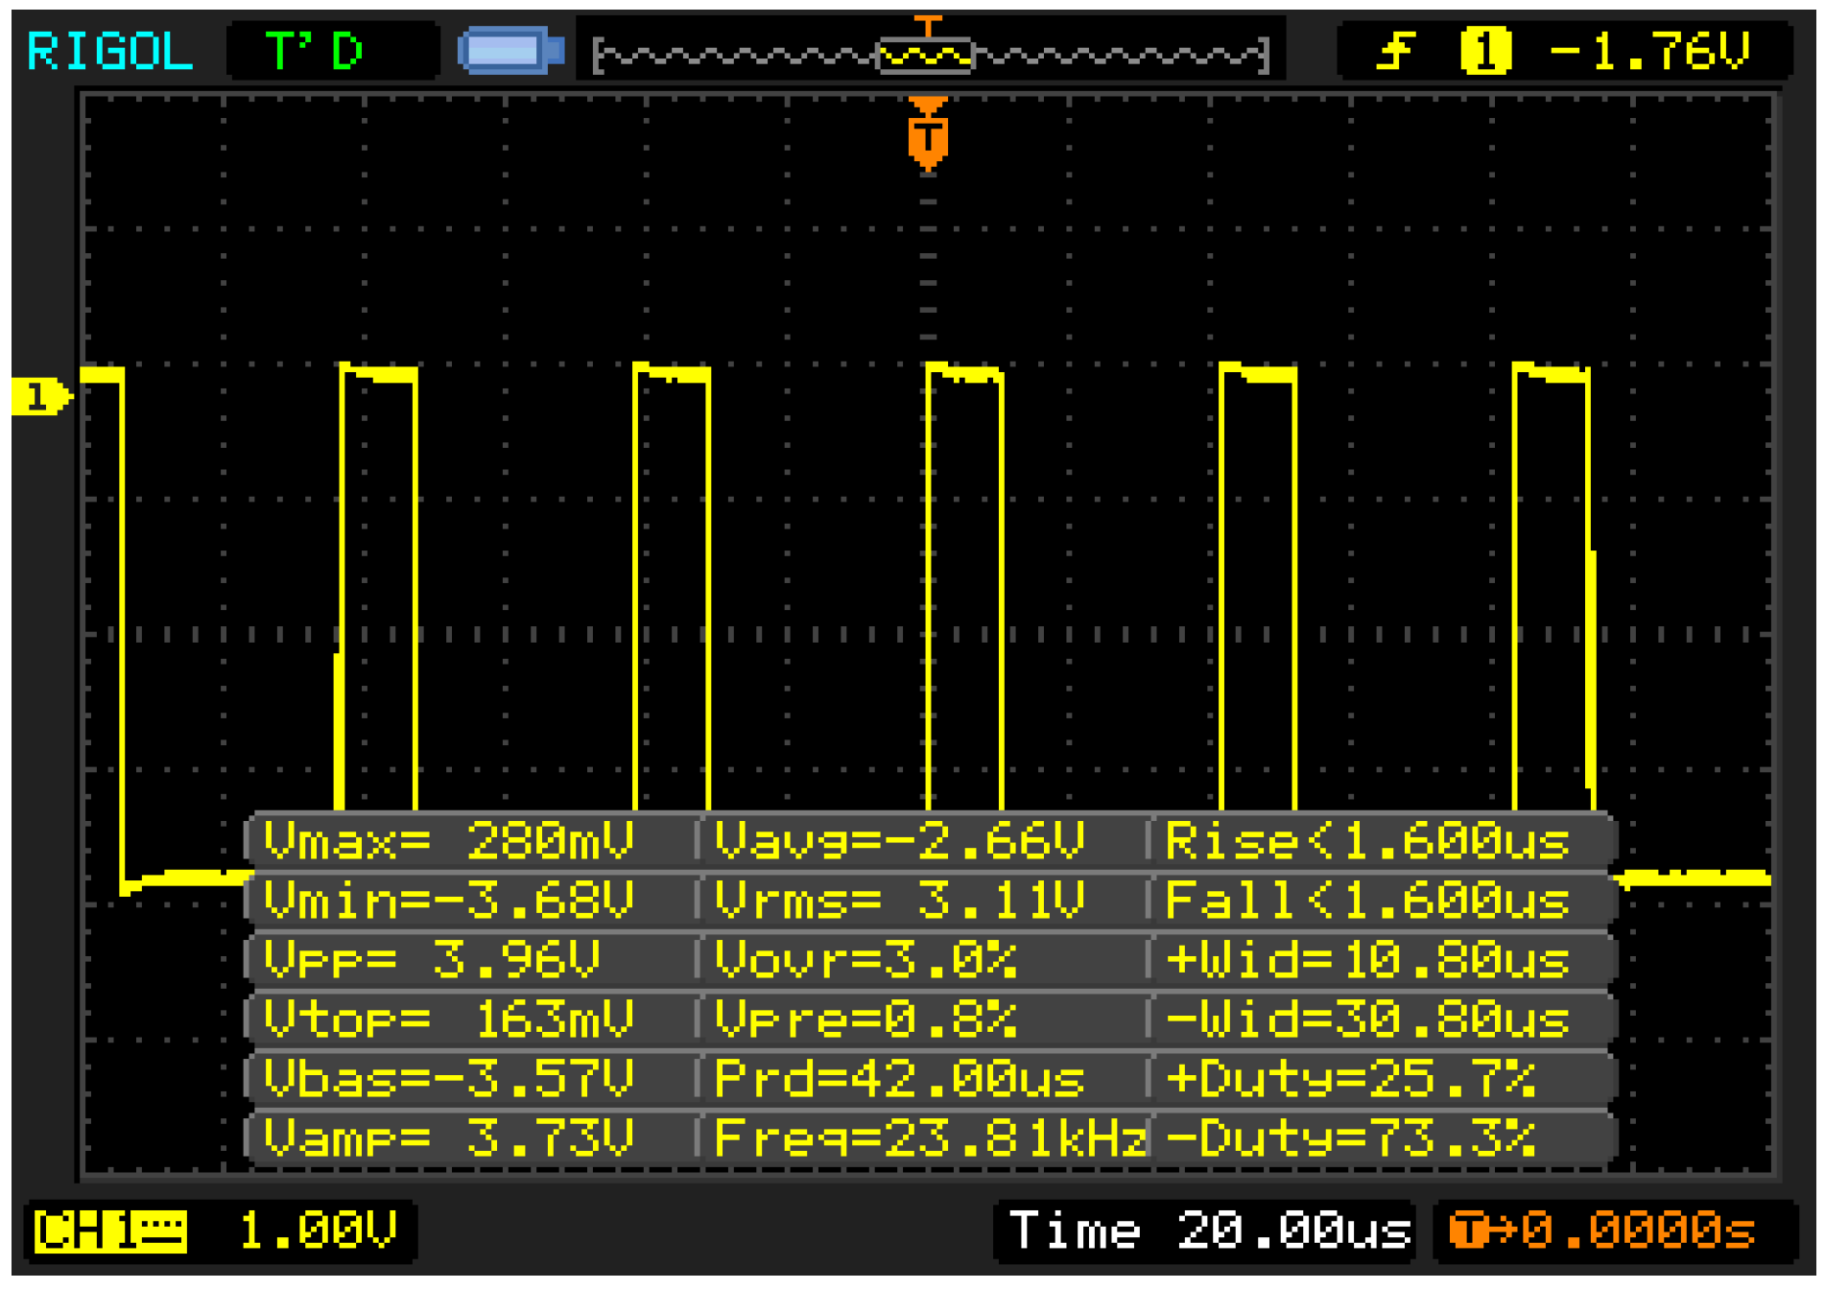Click the Freq=23.81kHz measurement
The image size is (1825, 1289).
tap(929, 1138)
